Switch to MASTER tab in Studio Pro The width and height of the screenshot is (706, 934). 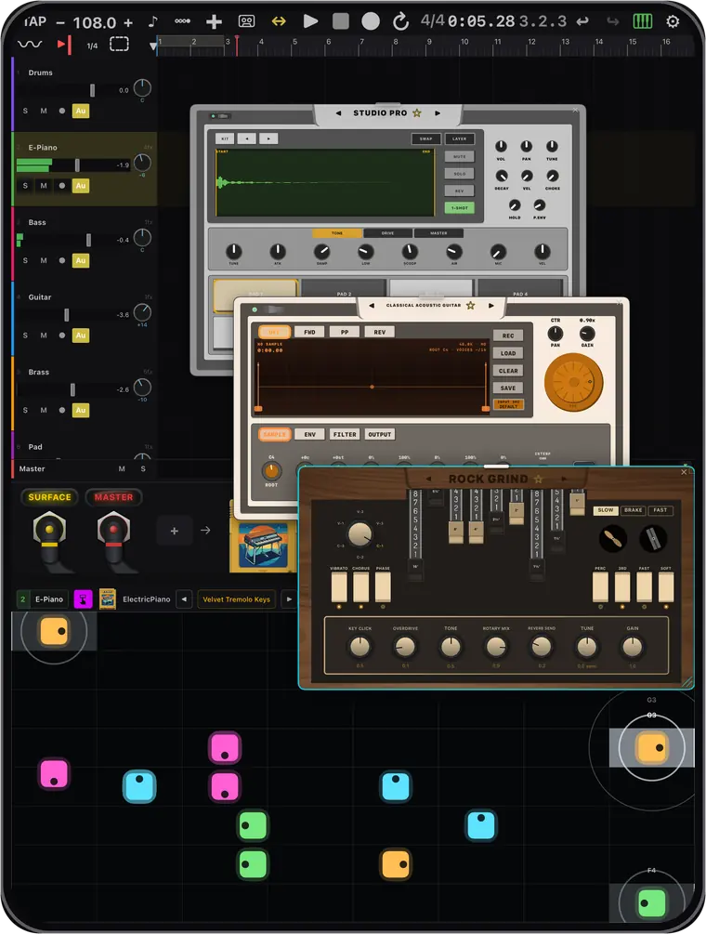click(x=438, y=233)
